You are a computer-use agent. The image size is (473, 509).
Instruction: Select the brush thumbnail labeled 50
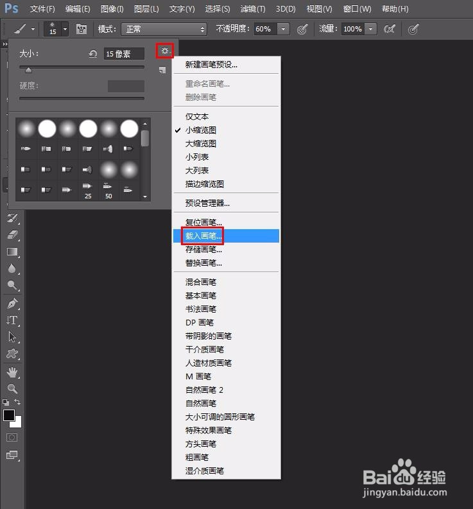[108, 191]
